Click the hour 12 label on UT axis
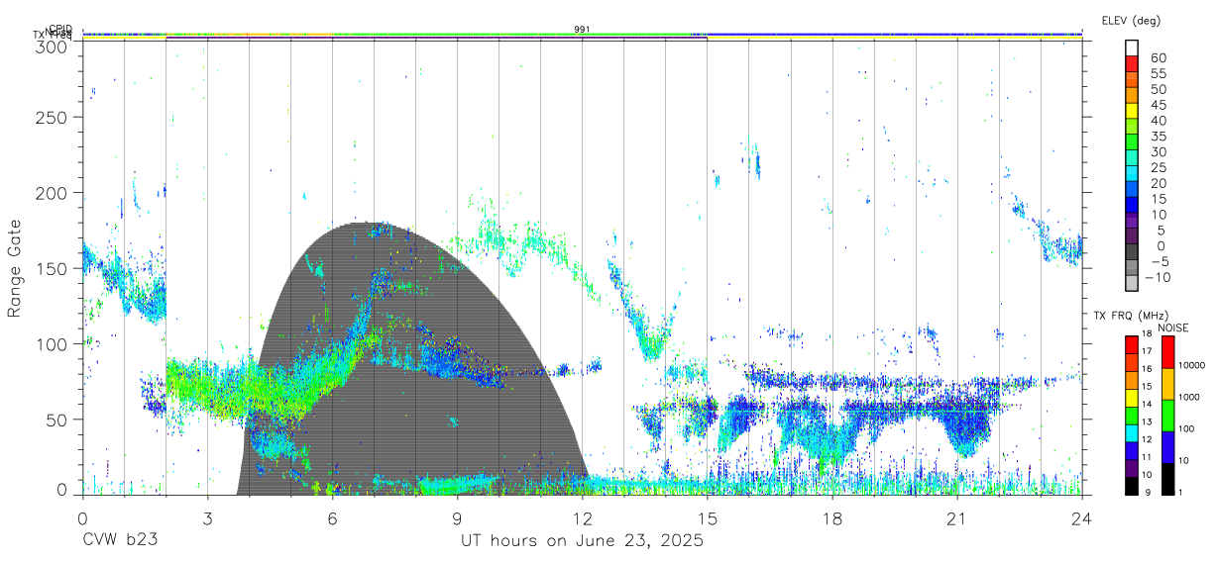Image resolution: width=1217 pixels, height=561 pixels. 582,517
